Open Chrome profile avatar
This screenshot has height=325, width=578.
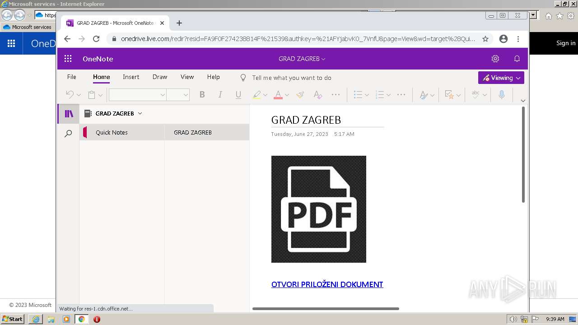pyautogui.click(x=503, y=39)
